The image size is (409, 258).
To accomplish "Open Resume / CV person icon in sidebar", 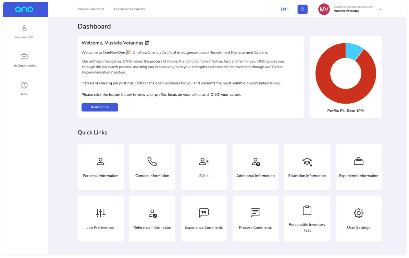I will 24,28.
